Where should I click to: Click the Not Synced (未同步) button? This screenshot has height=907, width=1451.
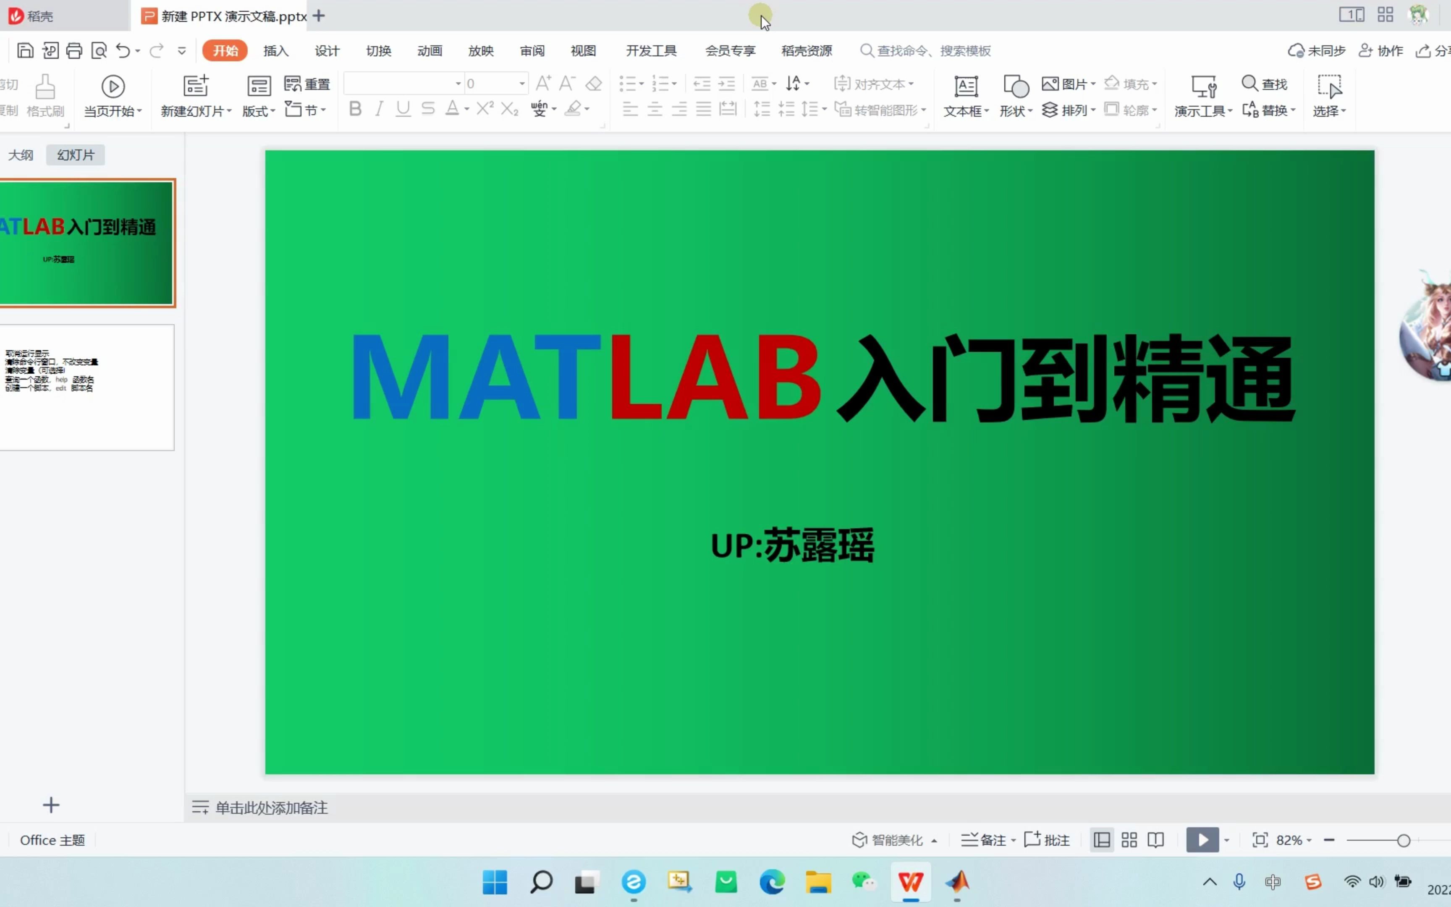[x=1317, y=50]
